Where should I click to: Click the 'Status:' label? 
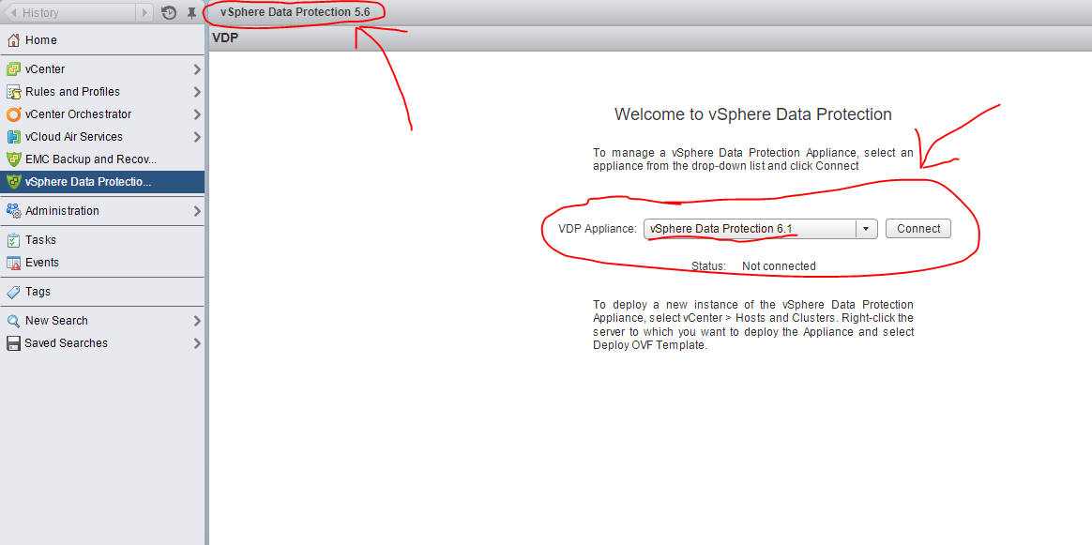(709, 265)
